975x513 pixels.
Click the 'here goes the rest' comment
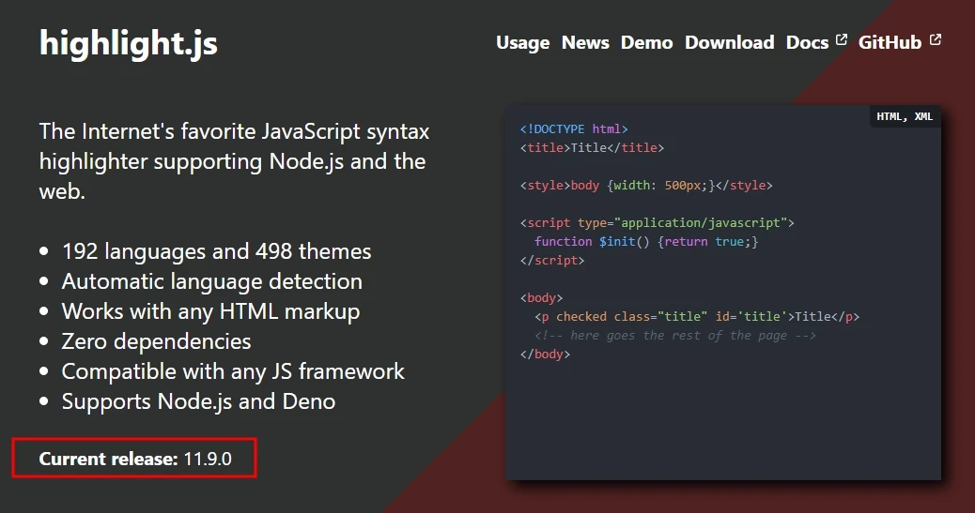click(674, 336)
